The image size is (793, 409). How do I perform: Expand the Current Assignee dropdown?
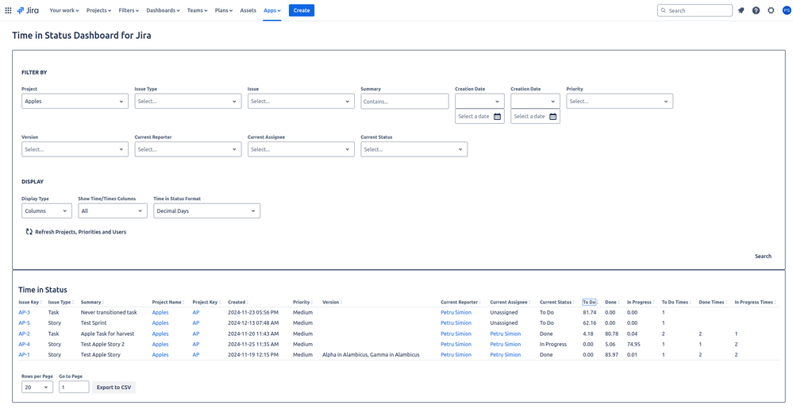click(301, 149)
